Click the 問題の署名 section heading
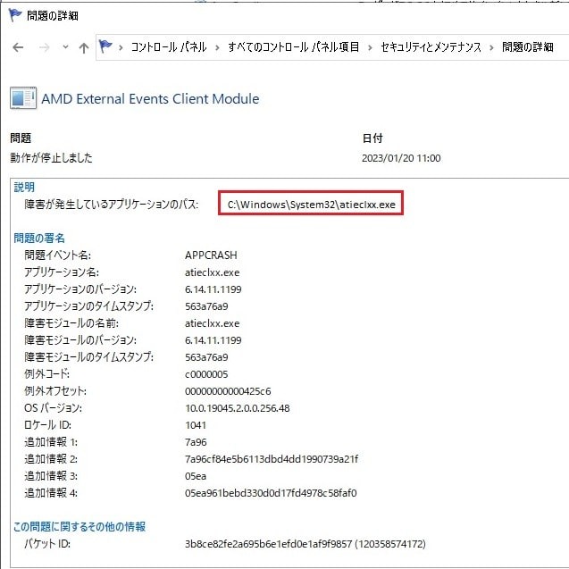Image resolution: width=569 pixels, height=569 pixels. point(39,238)
